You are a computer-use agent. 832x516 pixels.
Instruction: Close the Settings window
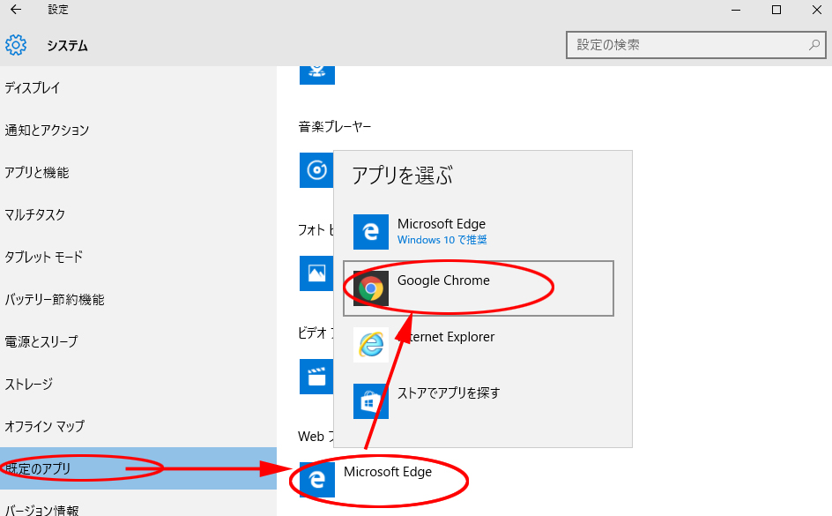coord(817,10)
